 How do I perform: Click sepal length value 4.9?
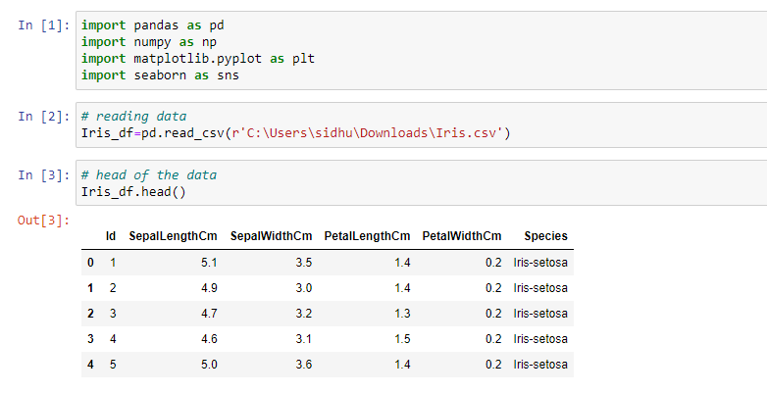tap(209, 288)
